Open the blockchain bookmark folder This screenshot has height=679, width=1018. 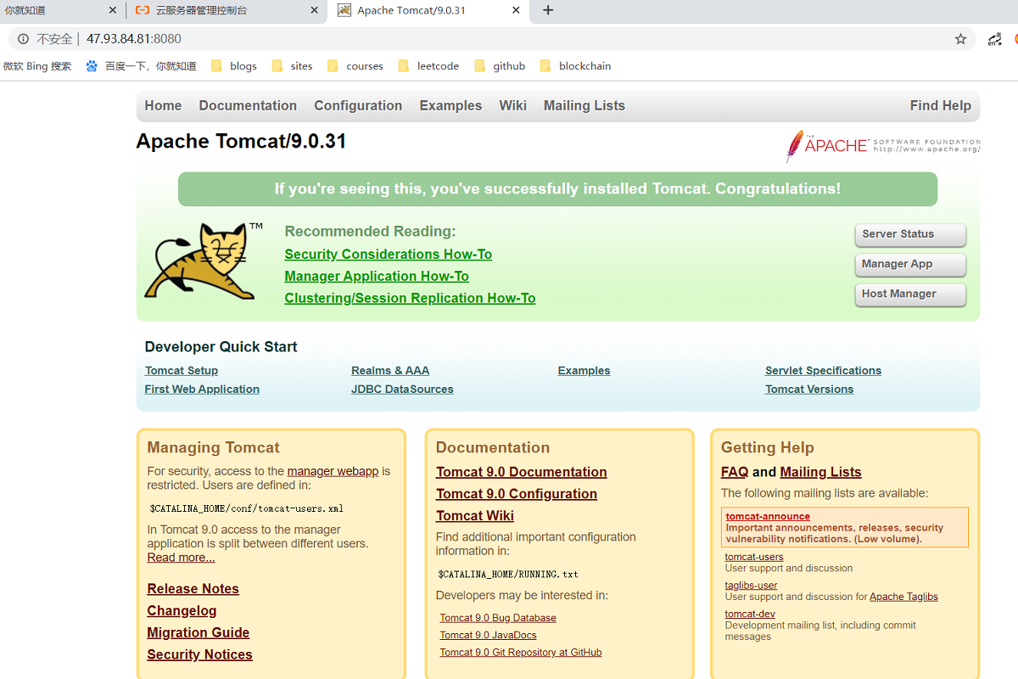point(575,66)
